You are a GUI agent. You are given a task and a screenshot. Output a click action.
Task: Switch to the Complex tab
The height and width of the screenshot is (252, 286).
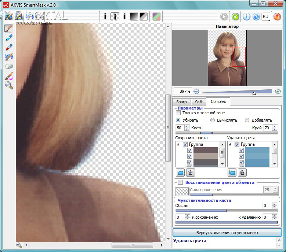(x=218, y=101)
